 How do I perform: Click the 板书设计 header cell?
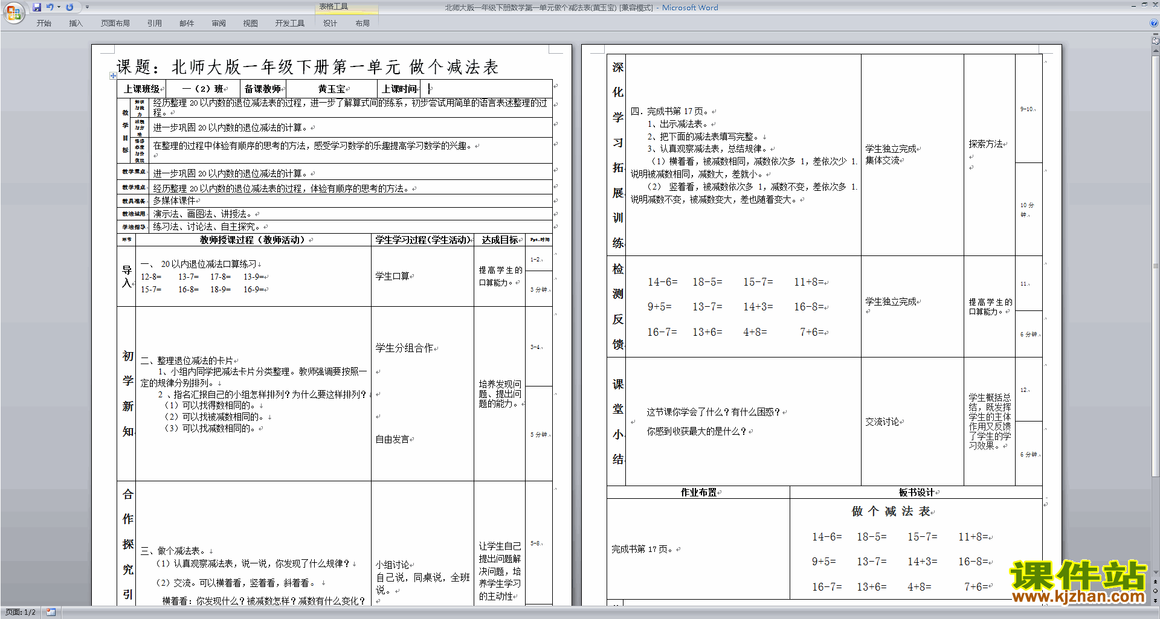point(916,492)
